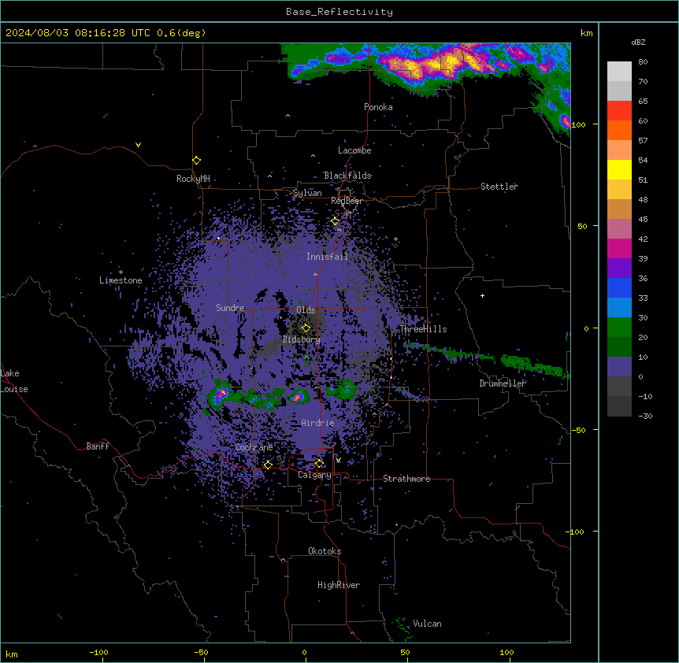
Task: Click the light gray 70-80 dBZ swatch
Action: (619, 72)
